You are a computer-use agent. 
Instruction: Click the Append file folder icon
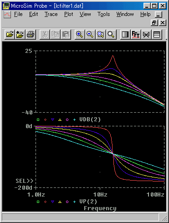20,35
